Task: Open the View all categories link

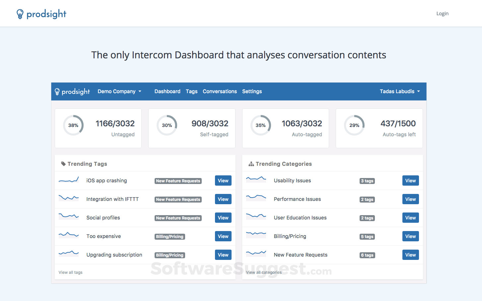Action: tap(264, 272)
